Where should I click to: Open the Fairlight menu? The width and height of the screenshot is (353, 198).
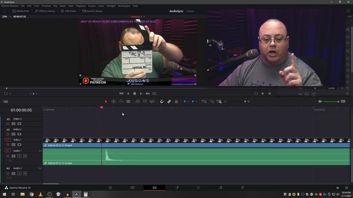[x=111, y=6]
